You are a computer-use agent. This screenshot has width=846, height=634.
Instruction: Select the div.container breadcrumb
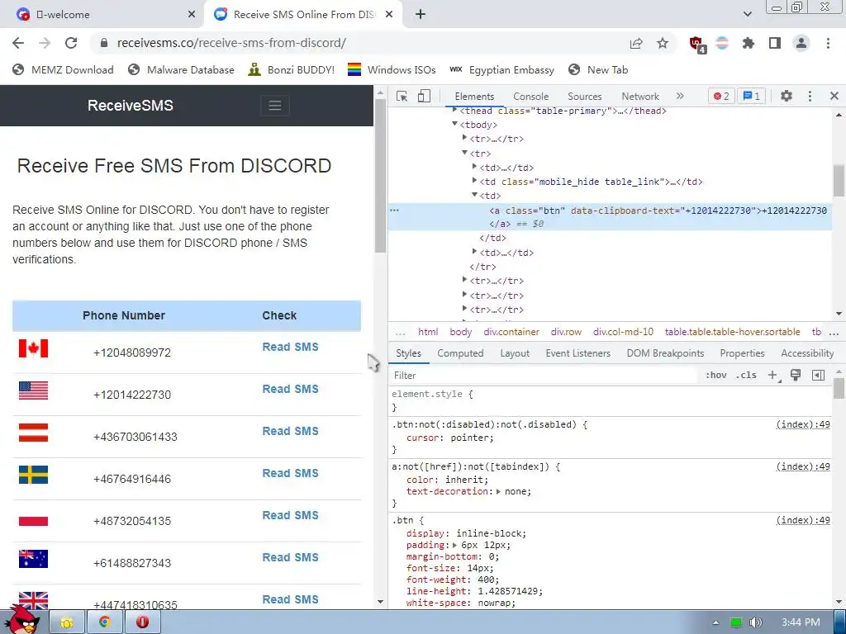click(511, 332)
